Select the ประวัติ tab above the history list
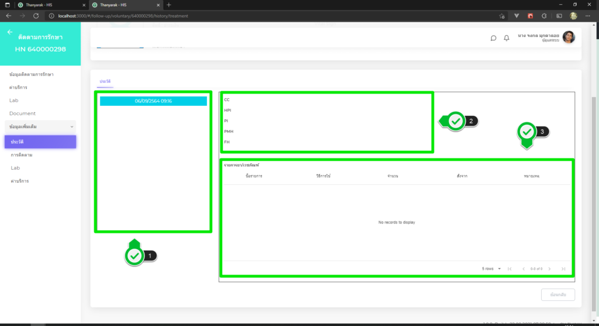 pyautogui.click(x=105, y=80)
